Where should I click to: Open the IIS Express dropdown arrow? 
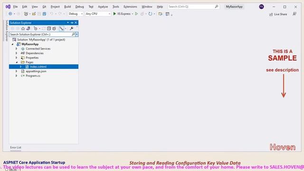click(133, 14)
